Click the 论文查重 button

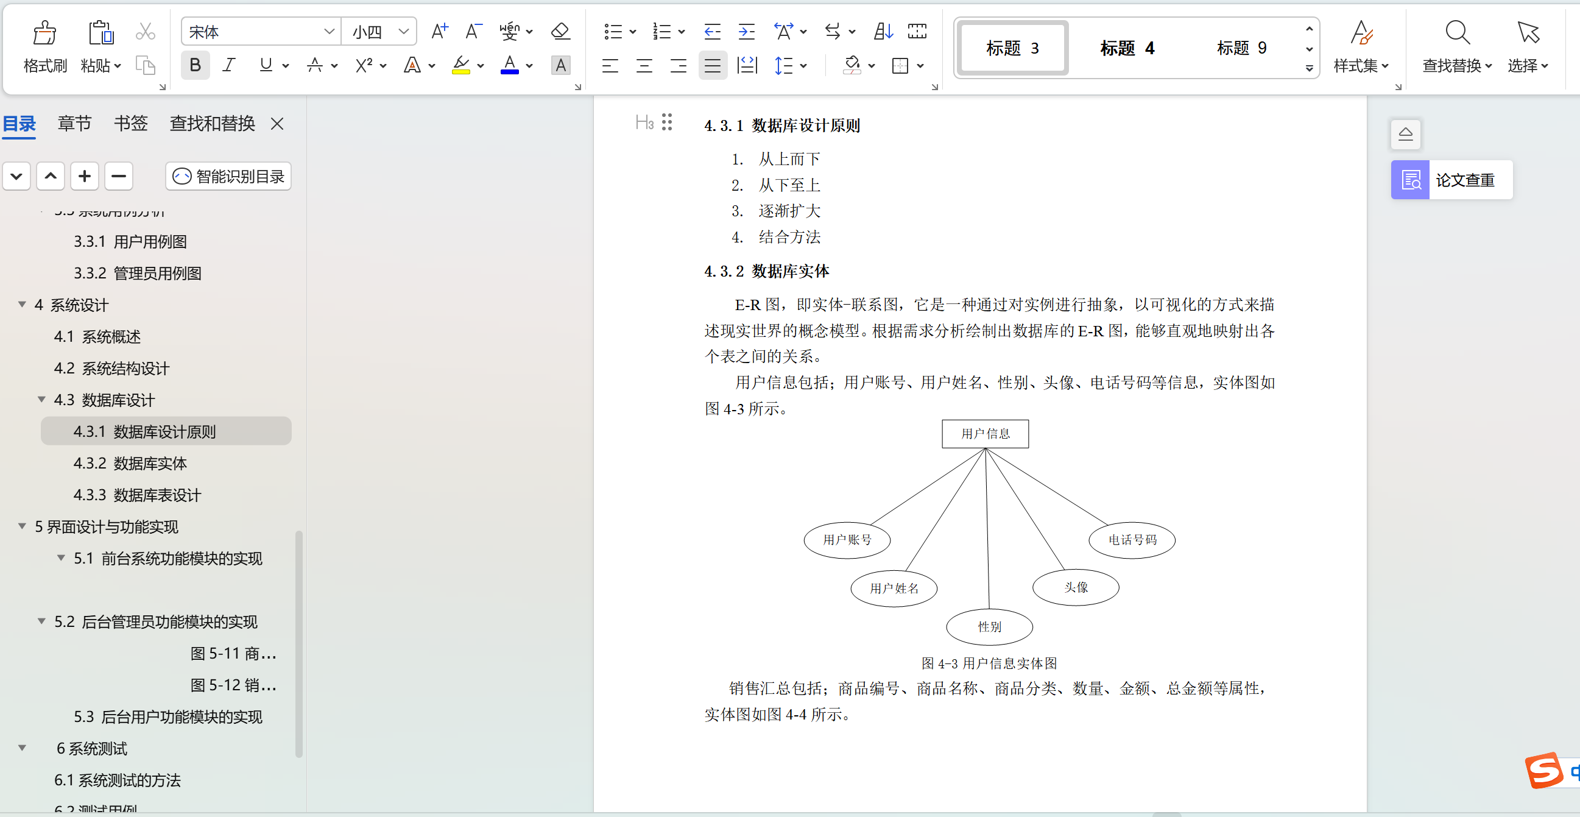click(1451, 180)
